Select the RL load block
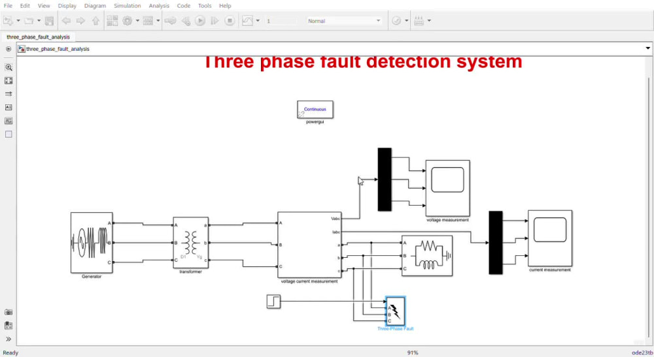The height and width of the screenshot is (357, 654). 426,255
